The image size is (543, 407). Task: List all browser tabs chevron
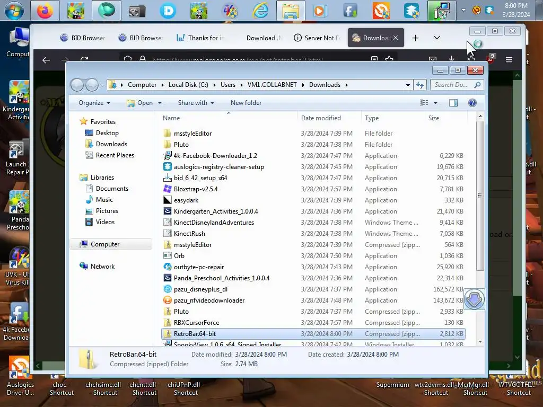point(437,38)
